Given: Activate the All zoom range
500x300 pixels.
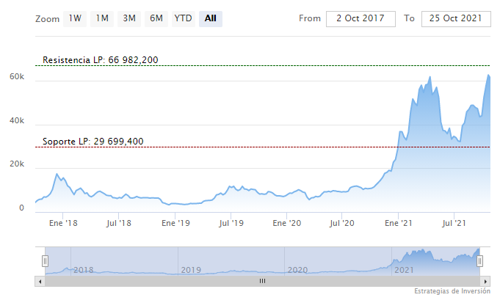Looking at the screenshot, I should tap(211, 18).
